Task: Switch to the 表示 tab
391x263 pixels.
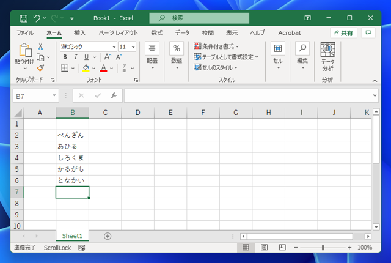Action: point(232,33)
